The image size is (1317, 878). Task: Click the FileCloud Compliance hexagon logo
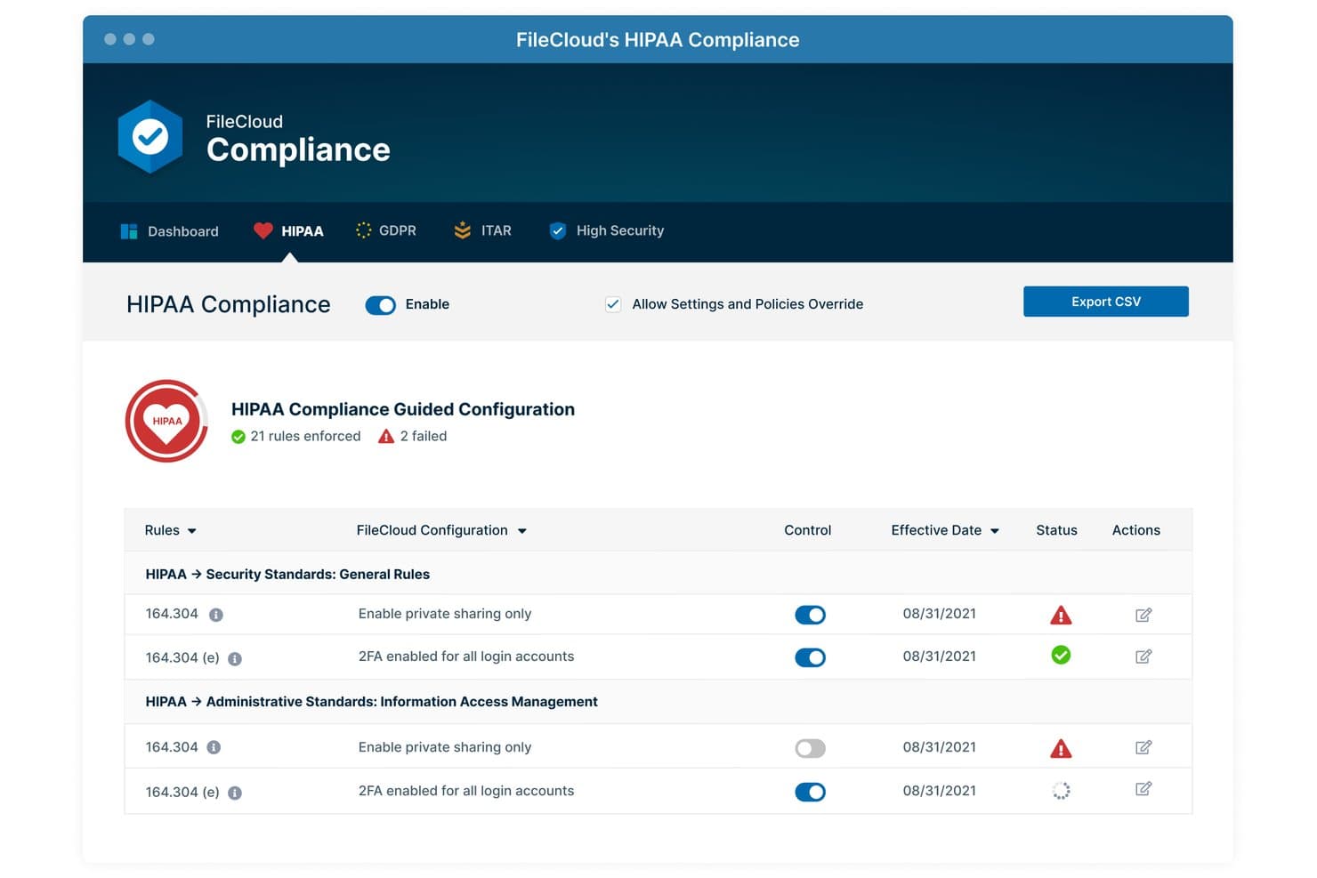click(x=150, y=137)
